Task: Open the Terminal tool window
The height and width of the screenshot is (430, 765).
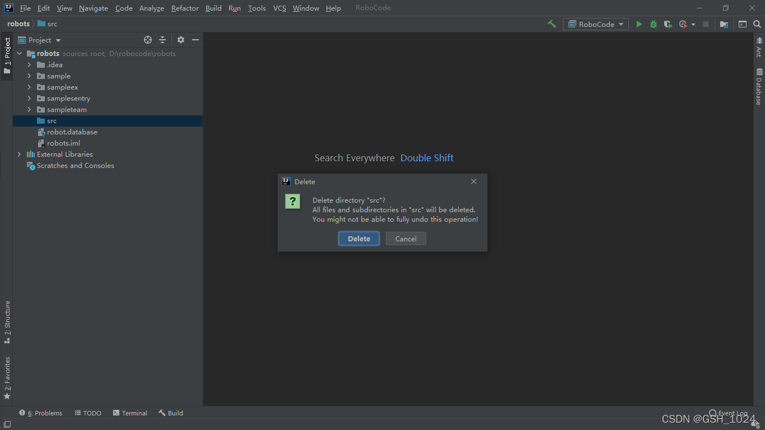Action: click(x=130, y=413)
